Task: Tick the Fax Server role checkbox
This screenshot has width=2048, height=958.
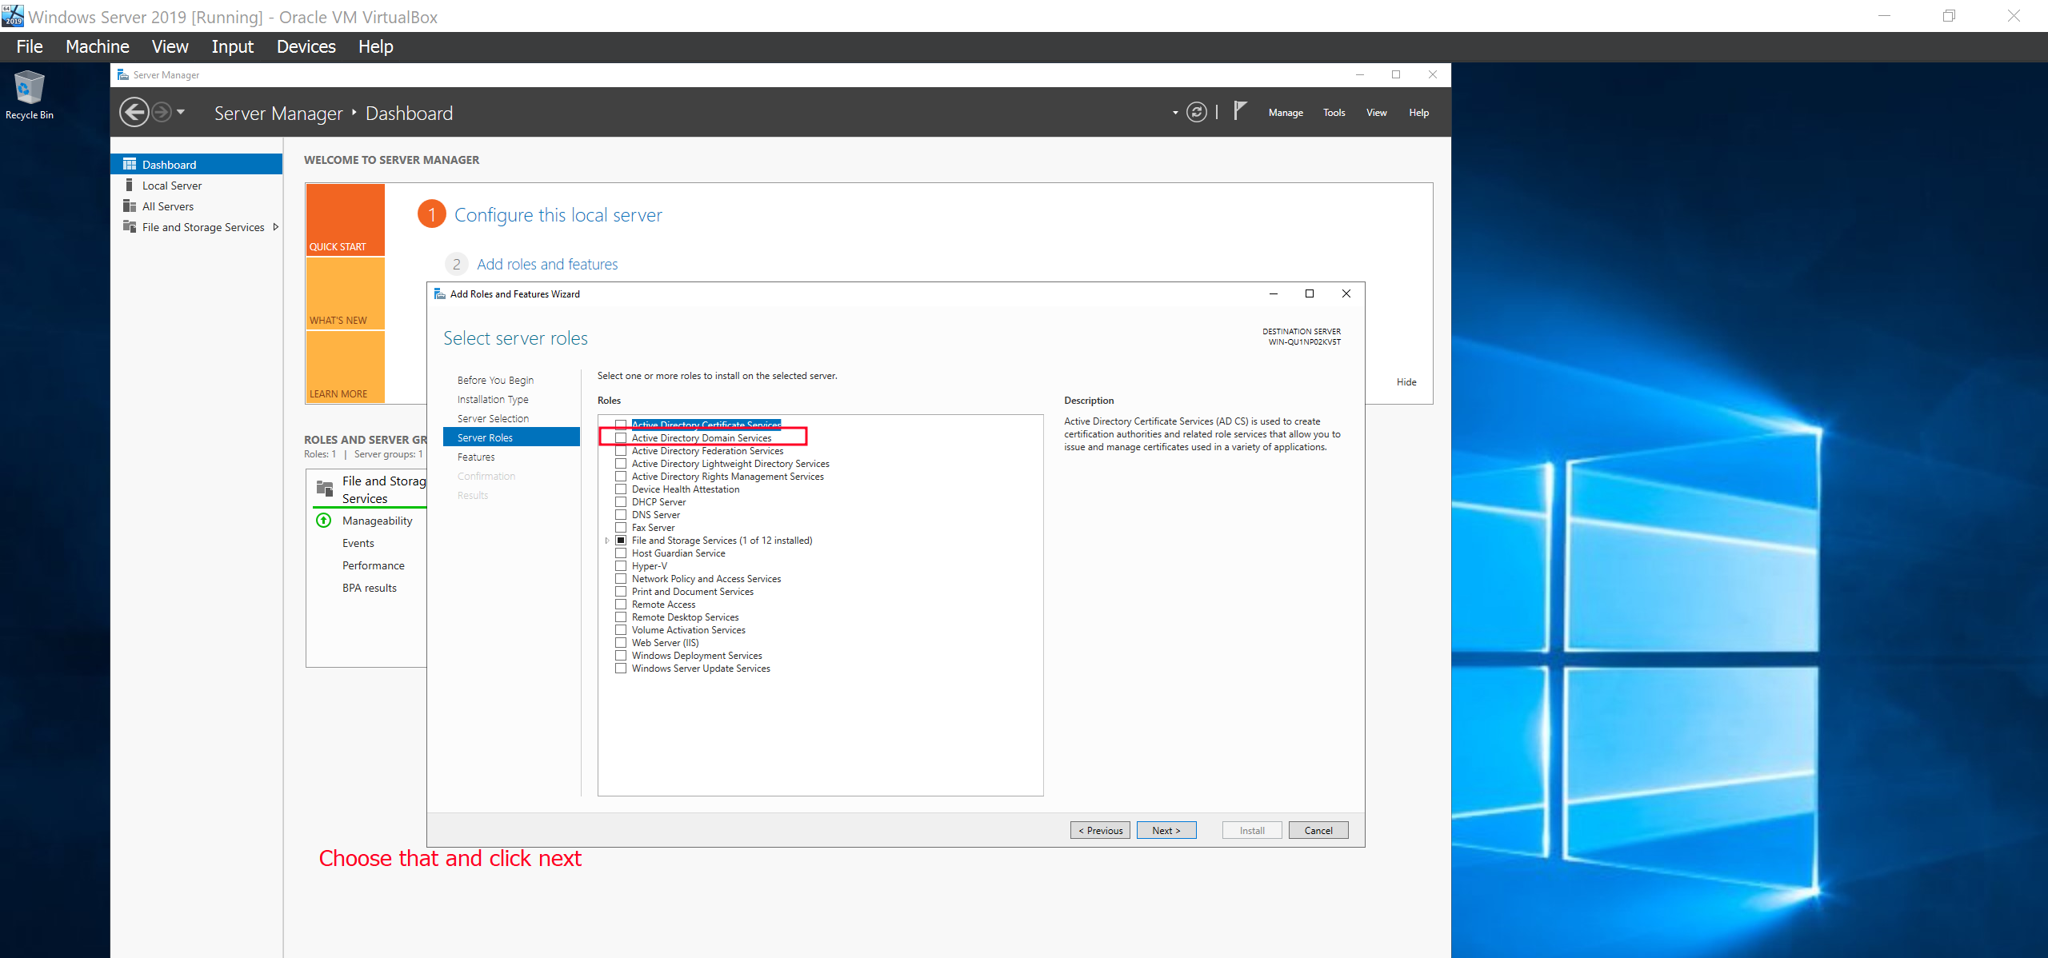Action: tap(621, 527)
